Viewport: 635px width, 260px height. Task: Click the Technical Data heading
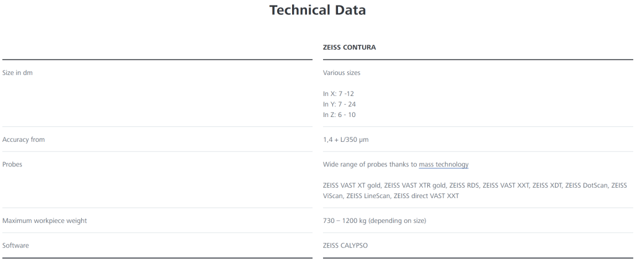317,11
